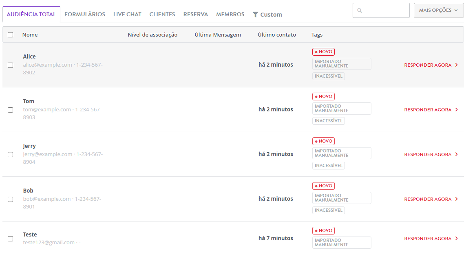Click the Último contato column header
Screen dimensions: 466x254
(x=277, y=35)
